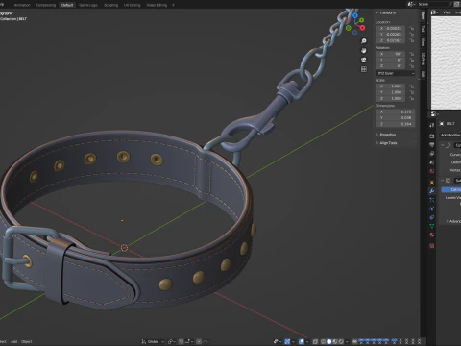The width and height of the screenshot is (461, 346).
Task: Click the Scale X value field
Action: [x=391, y=86]
